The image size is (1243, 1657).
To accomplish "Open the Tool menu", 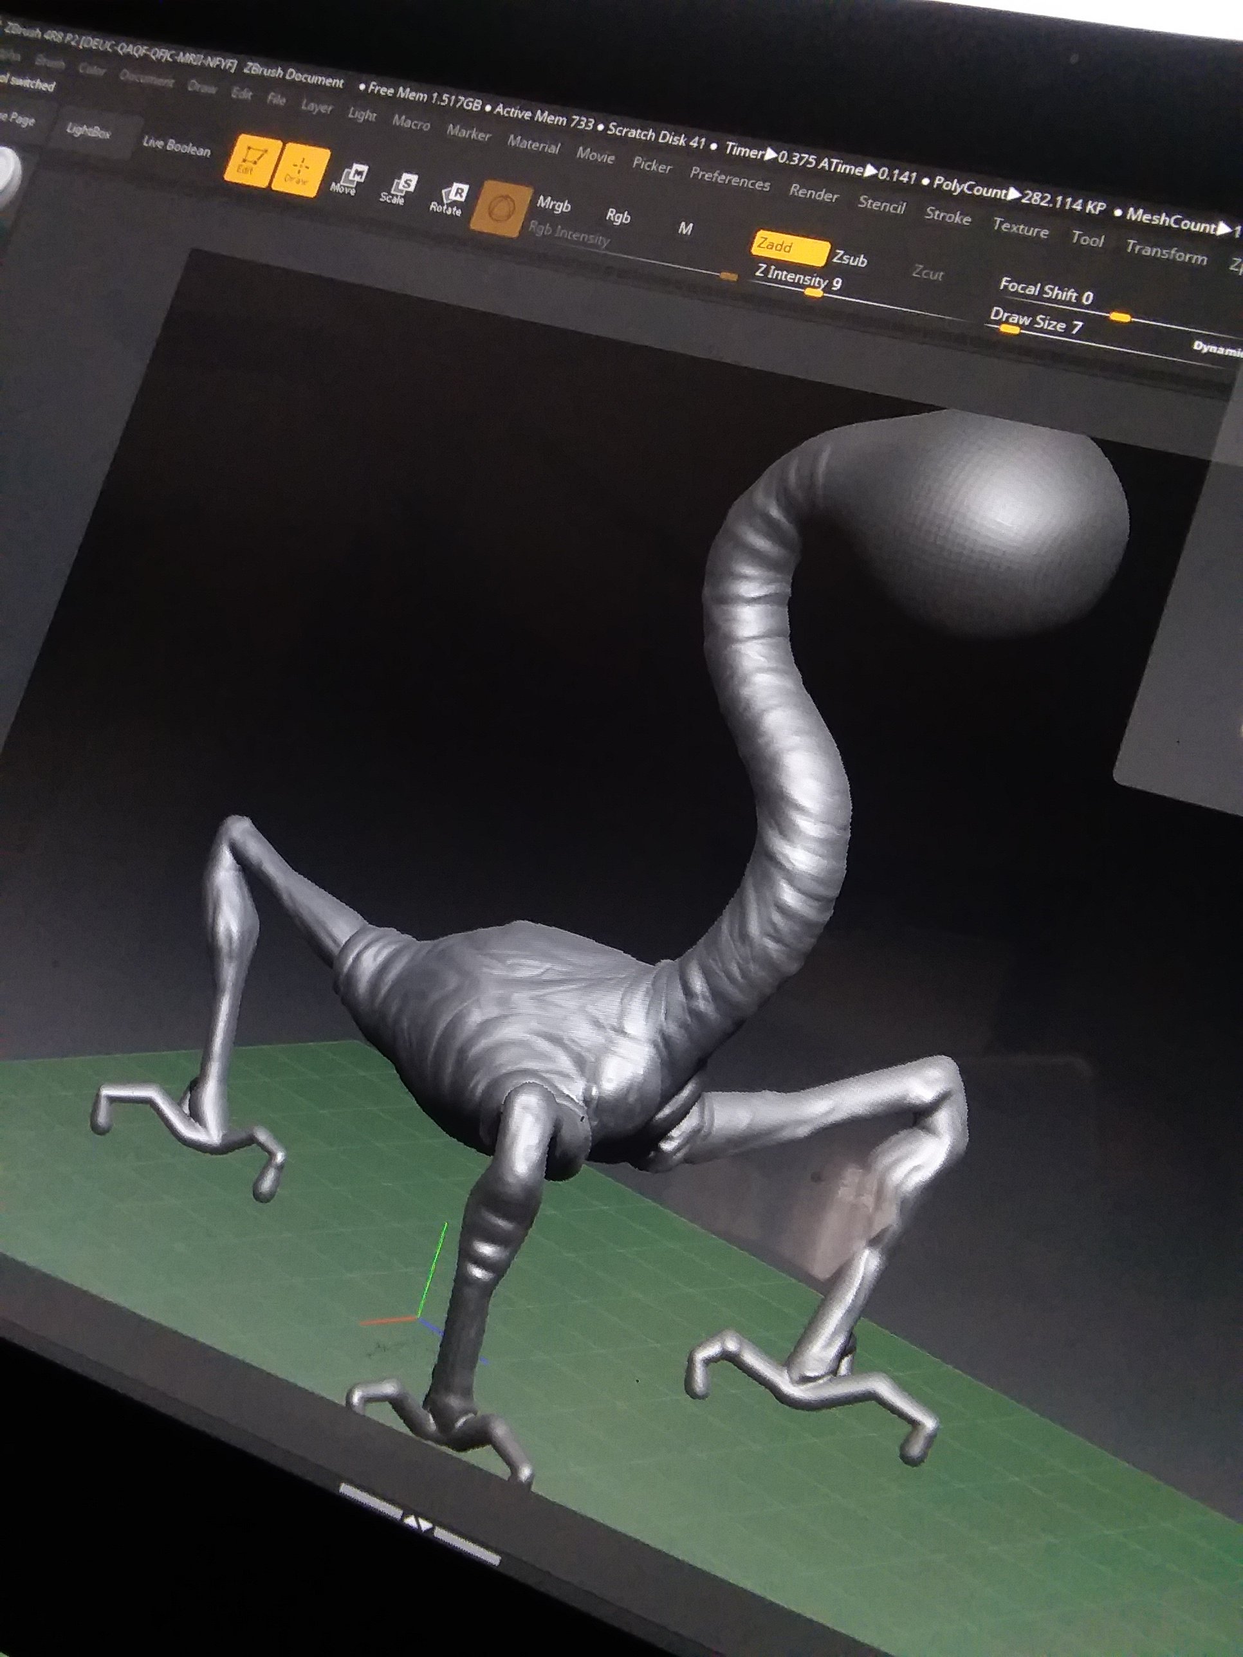I will coord(1087,240).
